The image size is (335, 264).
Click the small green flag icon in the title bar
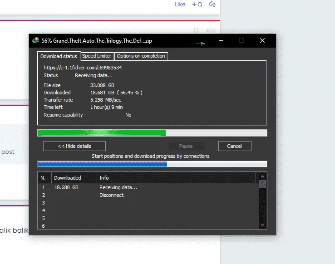200,44
